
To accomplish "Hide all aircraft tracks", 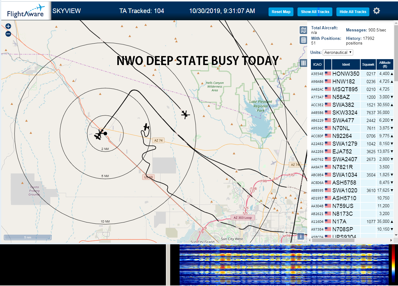I will (353, 12).
